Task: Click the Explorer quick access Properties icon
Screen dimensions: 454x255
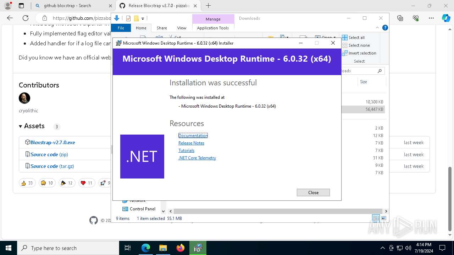Action: point(128,18)
